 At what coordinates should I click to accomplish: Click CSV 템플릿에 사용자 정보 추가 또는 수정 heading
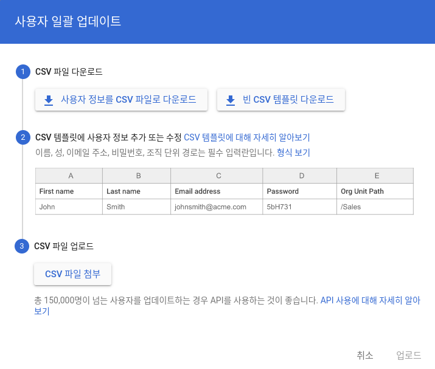108,137
